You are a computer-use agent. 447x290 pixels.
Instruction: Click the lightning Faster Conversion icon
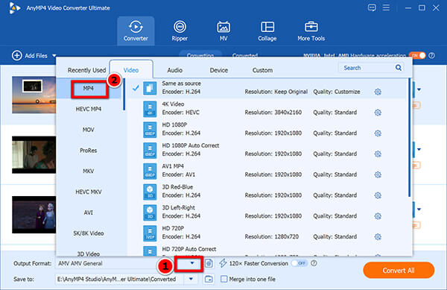pyautogui.click(x=223, y=263)
